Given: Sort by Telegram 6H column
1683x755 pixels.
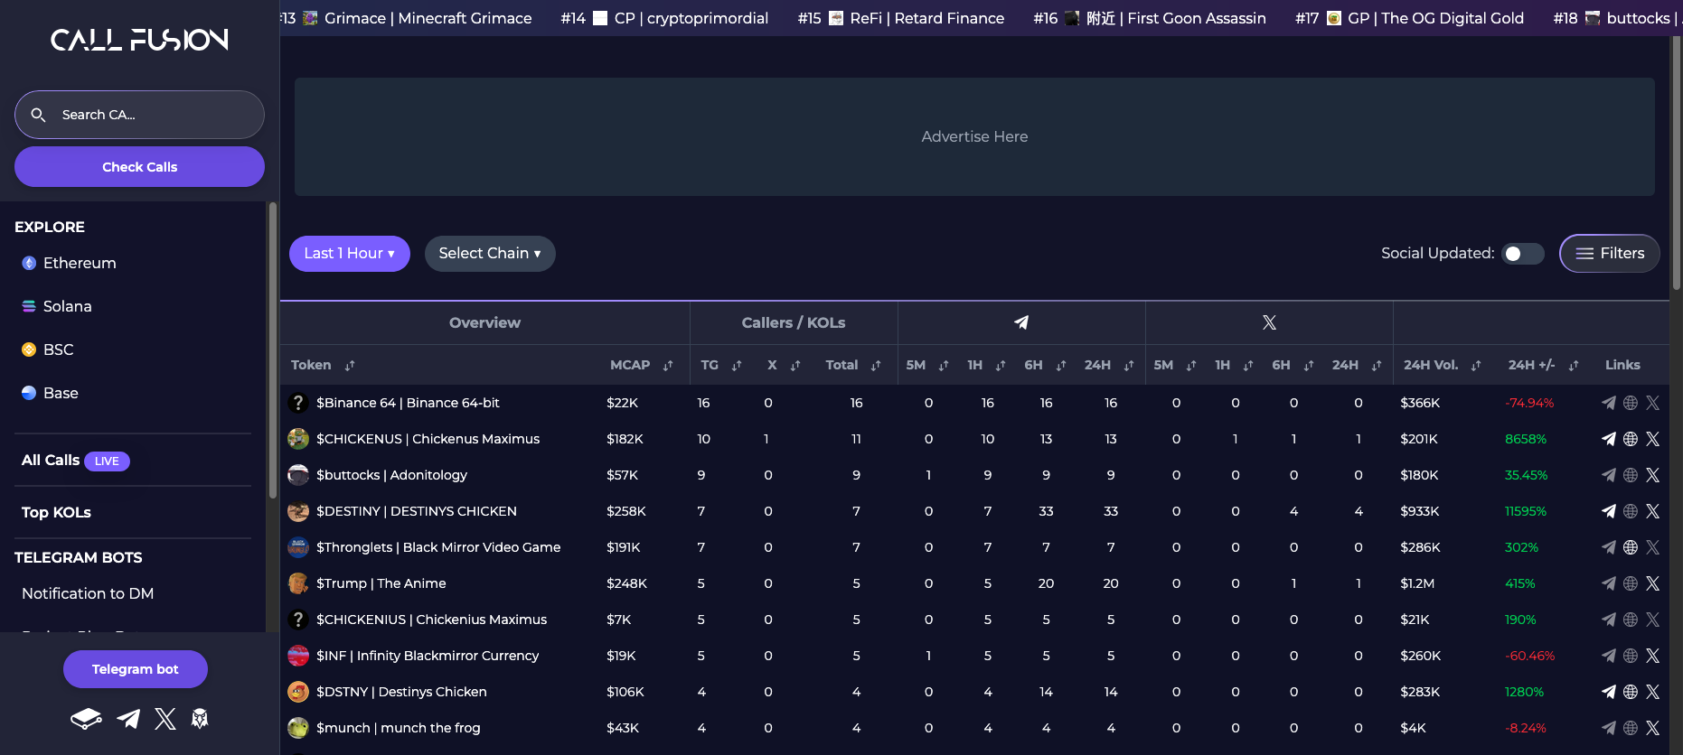Looking at the screenshot, I should pos(1061,366).
